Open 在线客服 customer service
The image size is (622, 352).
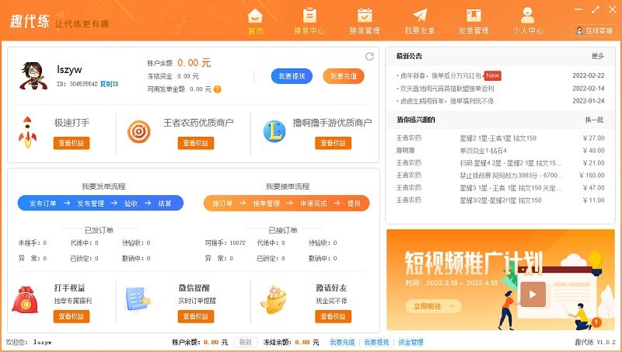coord(593,30)
